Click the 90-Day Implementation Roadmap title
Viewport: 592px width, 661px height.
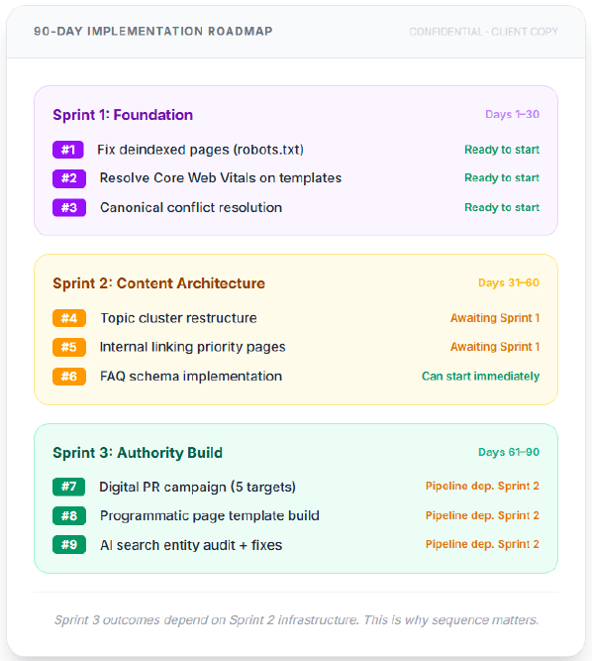153,31
